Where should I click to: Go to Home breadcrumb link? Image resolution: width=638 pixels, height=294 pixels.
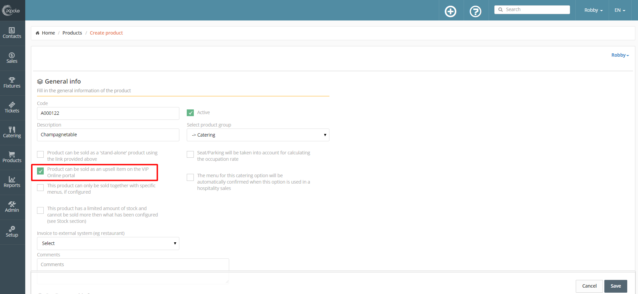click(48, 33)
